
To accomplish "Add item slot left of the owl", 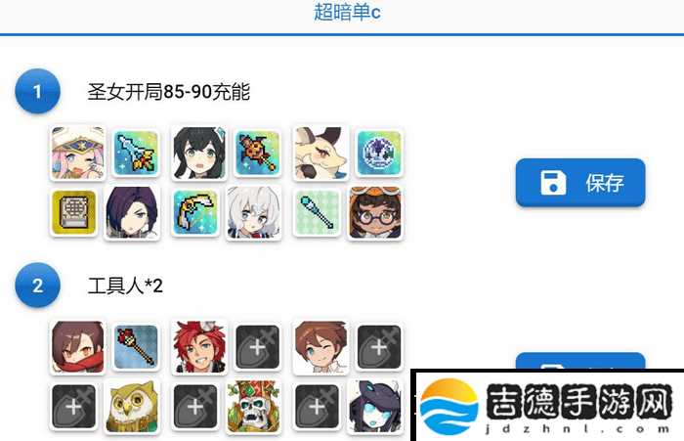I will [x=73, y=407].
